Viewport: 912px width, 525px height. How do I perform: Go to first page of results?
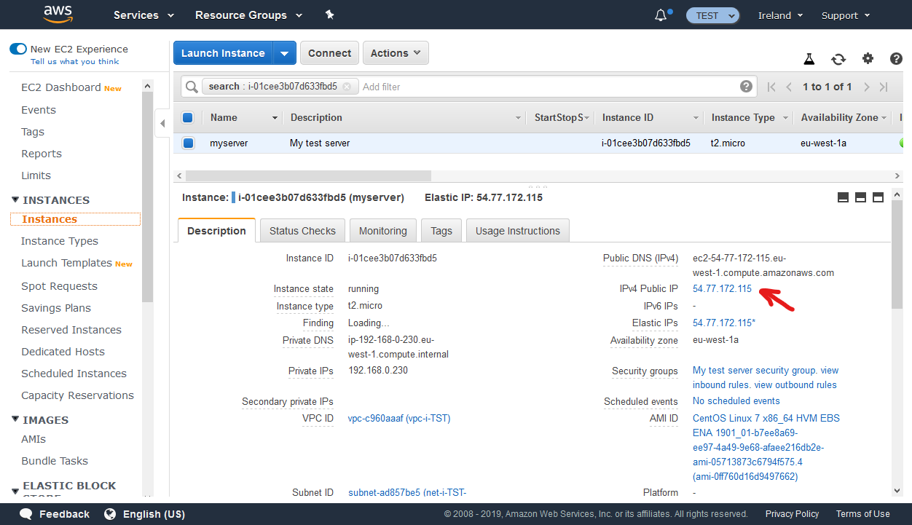(x=771, y=87)
